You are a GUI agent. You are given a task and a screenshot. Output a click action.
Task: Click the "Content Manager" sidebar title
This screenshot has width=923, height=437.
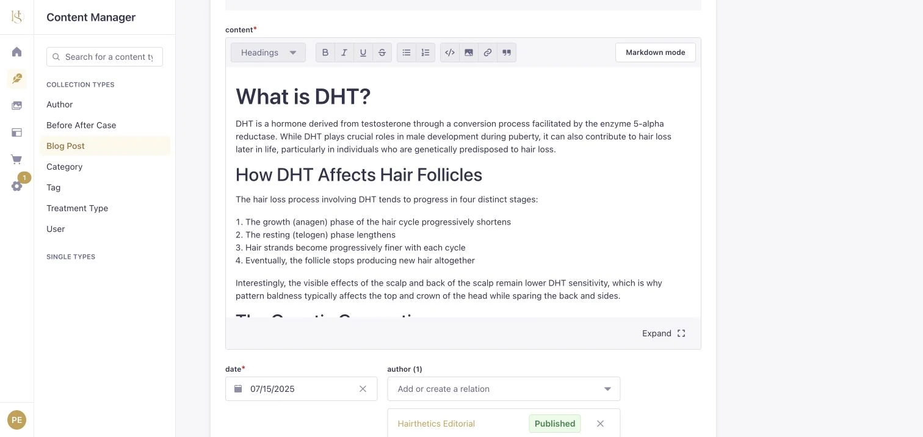[x=91, y=17]
